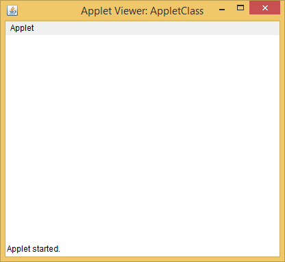
Task: Click the Java icon in title bar
Action: (x=12, y=10)
